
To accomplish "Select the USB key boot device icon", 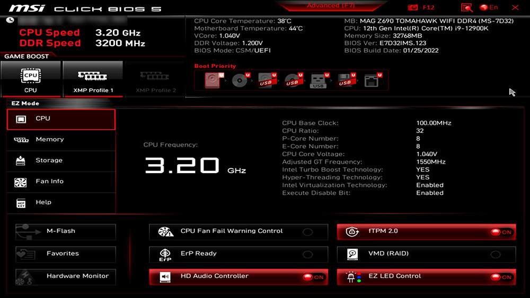I will tap(319, 80).
